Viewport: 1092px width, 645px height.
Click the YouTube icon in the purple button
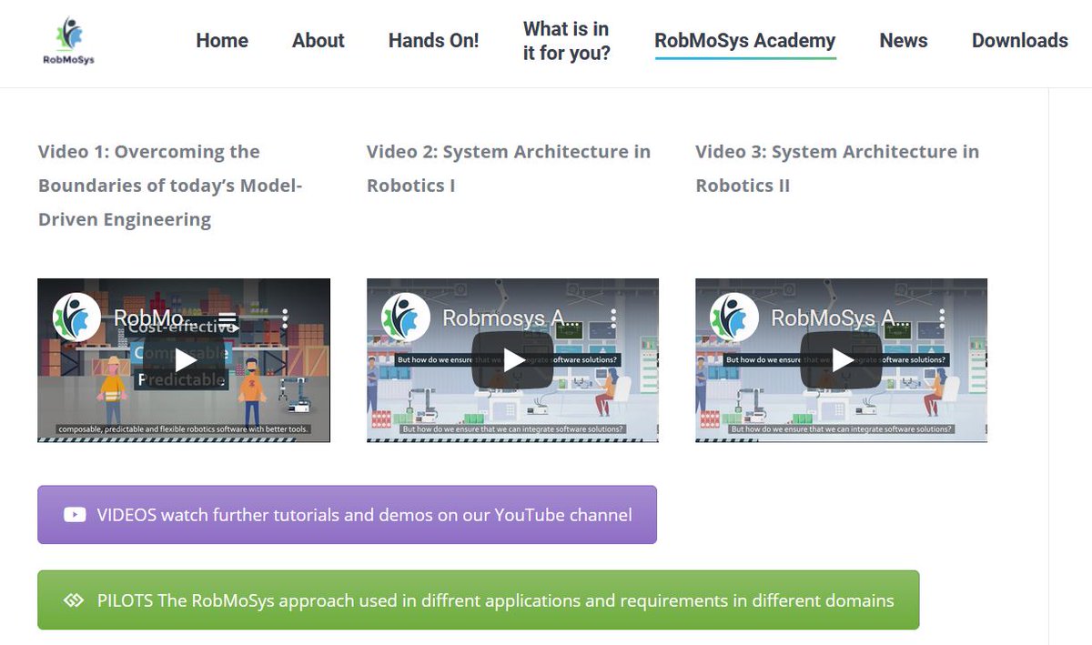pos(75,515)
